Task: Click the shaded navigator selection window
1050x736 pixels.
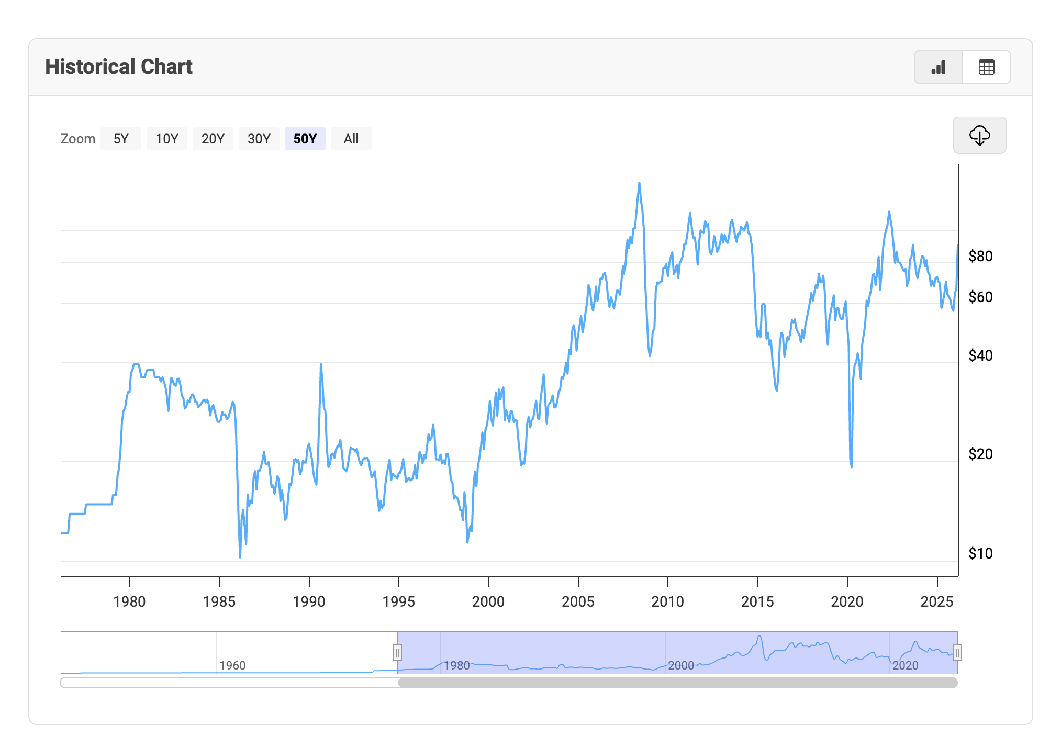Action: pos(576,649)
